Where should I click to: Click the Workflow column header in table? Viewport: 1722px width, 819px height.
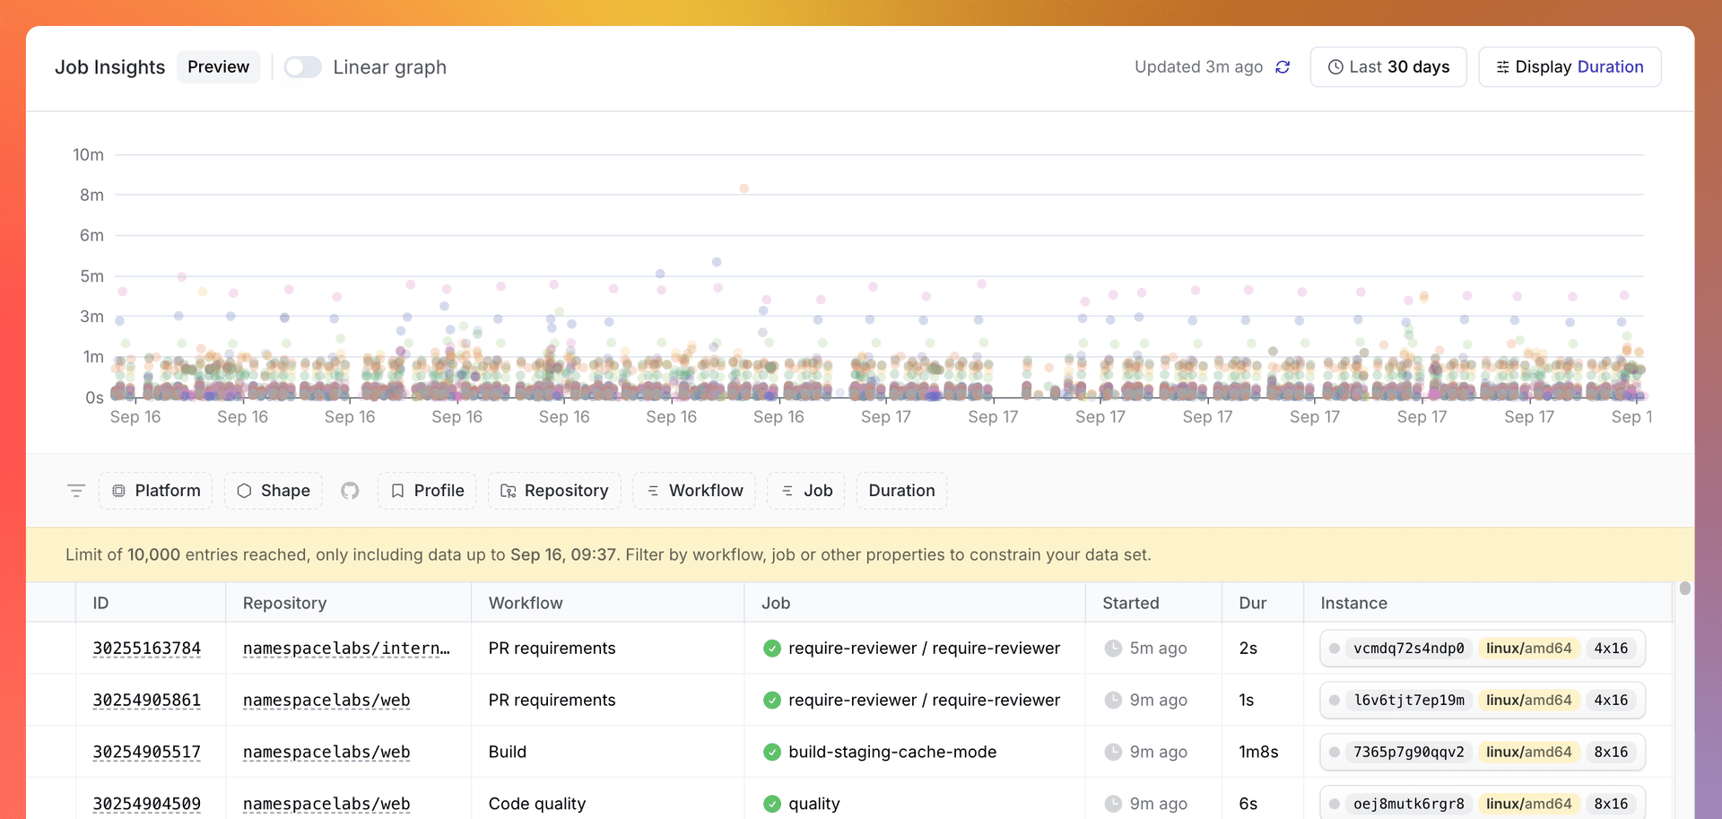tap(526, 603)
